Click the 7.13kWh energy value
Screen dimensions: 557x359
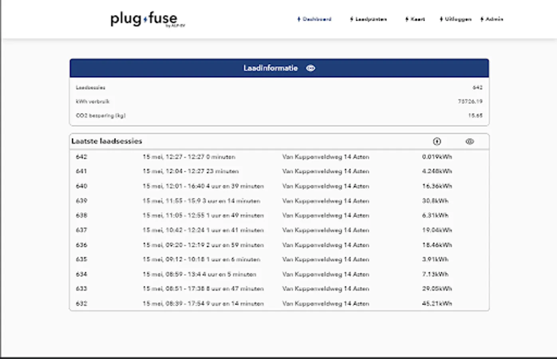click(x=435, y=274)
